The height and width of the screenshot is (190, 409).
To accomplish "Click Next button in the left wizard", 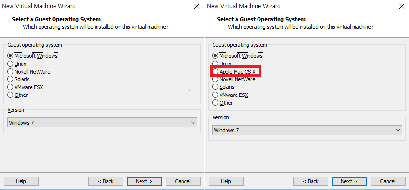I will click(x=144, y=181).
